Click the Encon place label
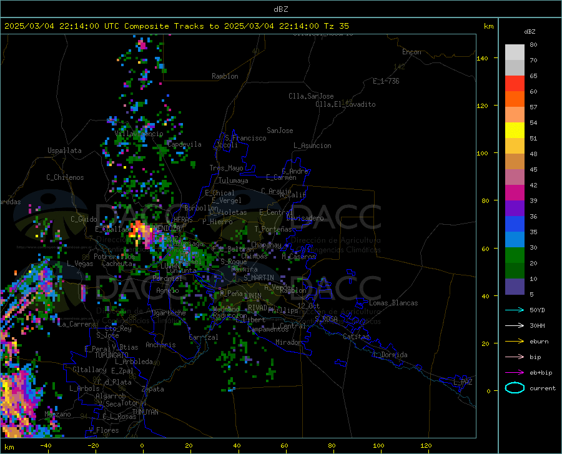 click(x=412, y=52)
